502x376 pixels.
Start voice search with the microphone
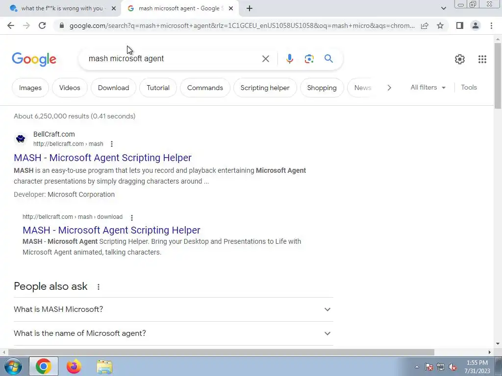pos(289,59)
